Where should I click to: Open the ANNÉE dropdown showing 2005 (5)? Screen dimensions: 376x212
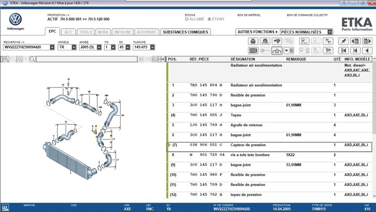pyautogui.click(x=99, y=47)
